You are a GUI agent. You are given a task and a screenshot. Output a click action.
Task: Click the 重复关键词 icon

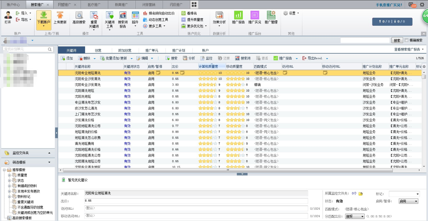point(94,15)
